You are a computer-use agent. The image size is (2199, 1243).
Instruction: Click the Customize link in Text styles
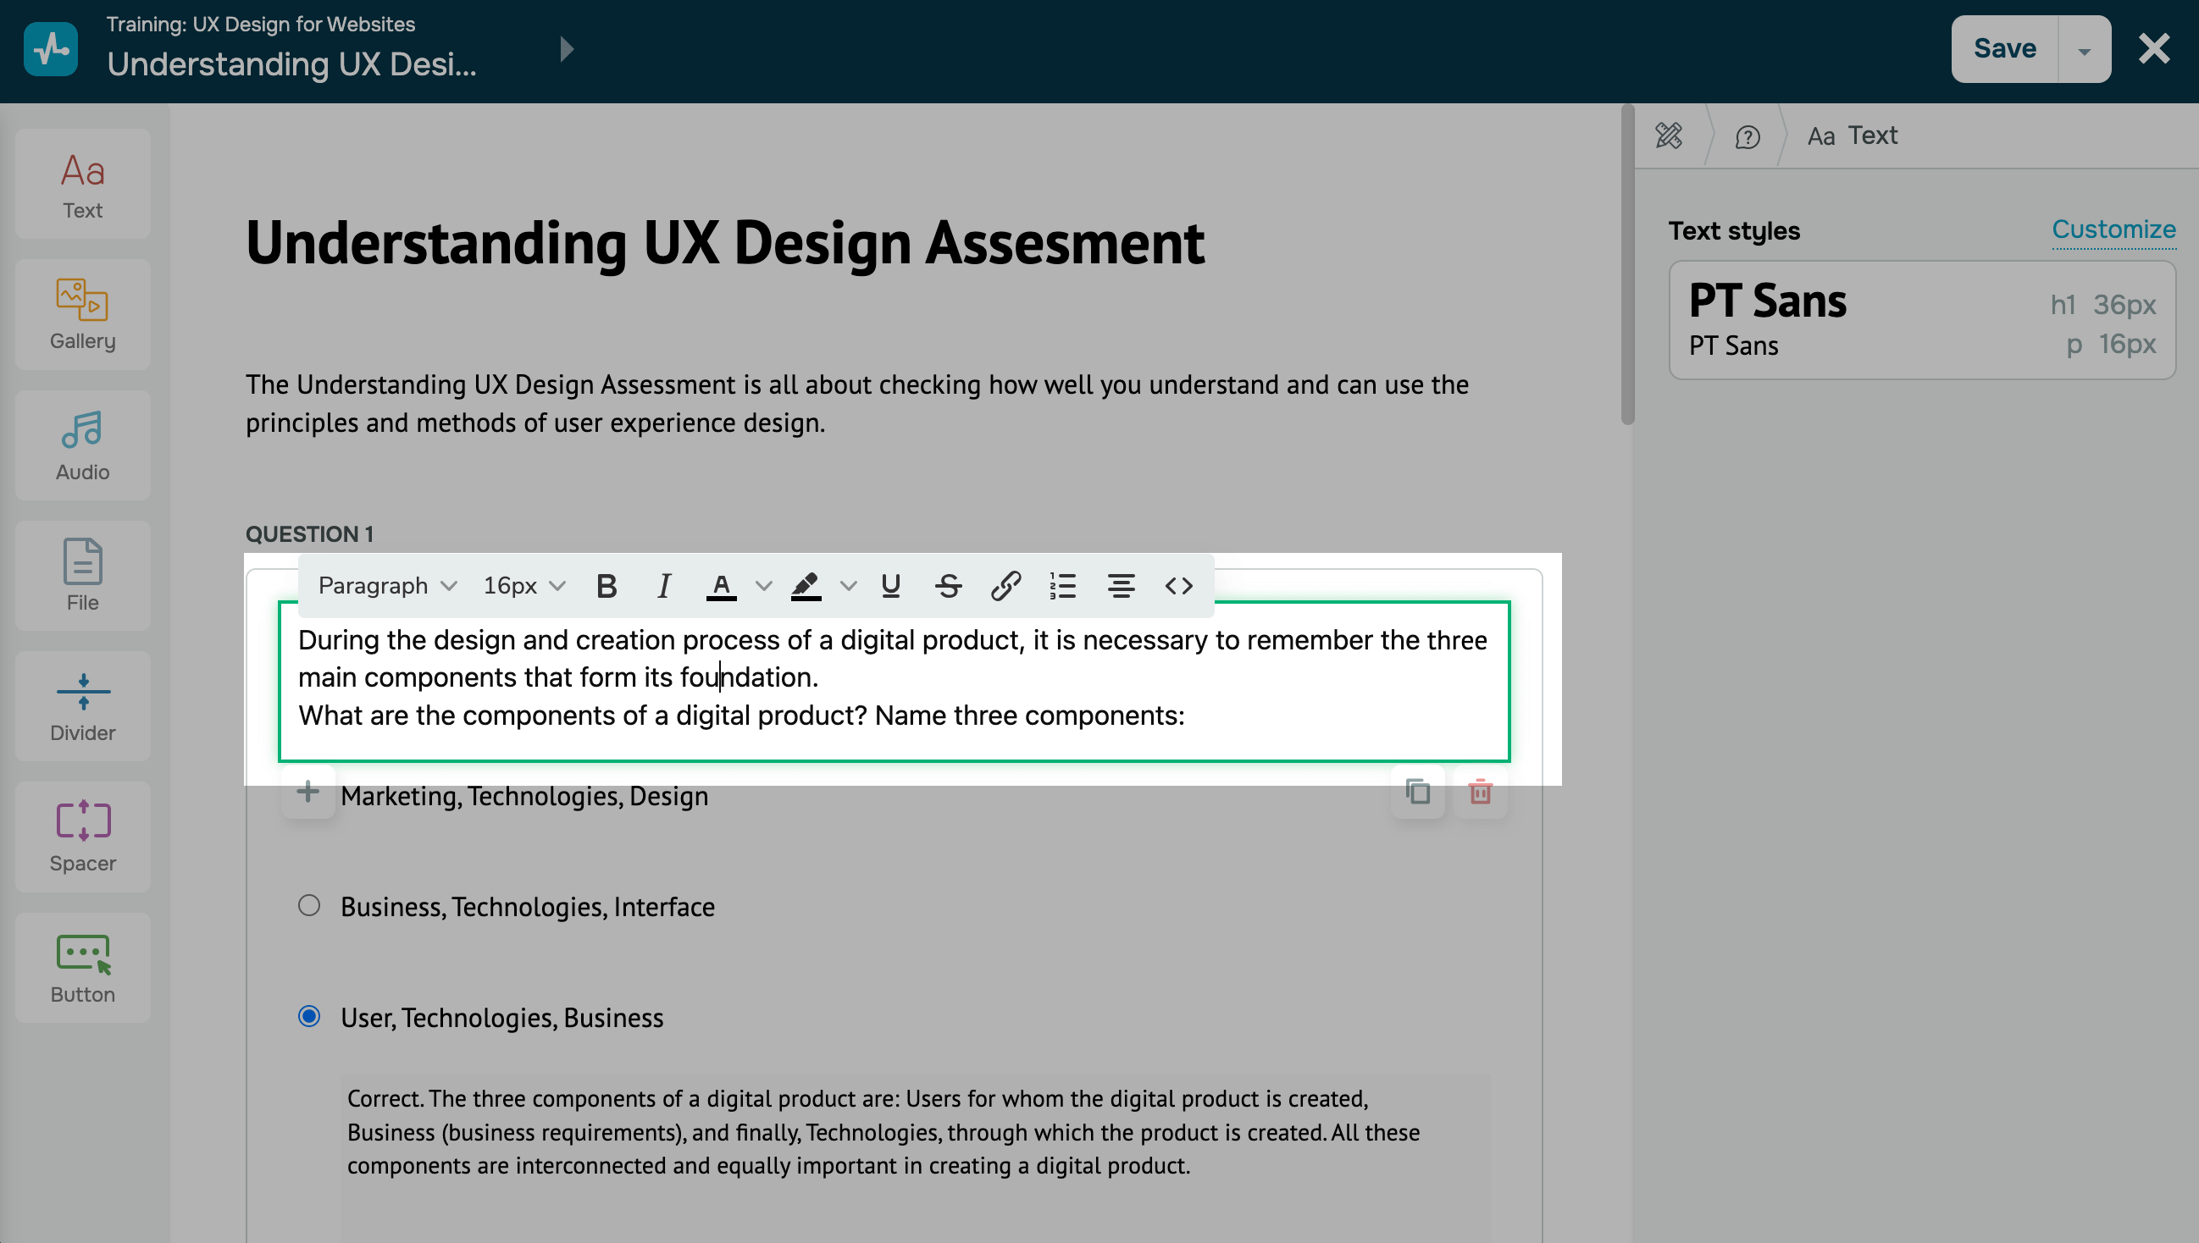(x=2113, y=229)
